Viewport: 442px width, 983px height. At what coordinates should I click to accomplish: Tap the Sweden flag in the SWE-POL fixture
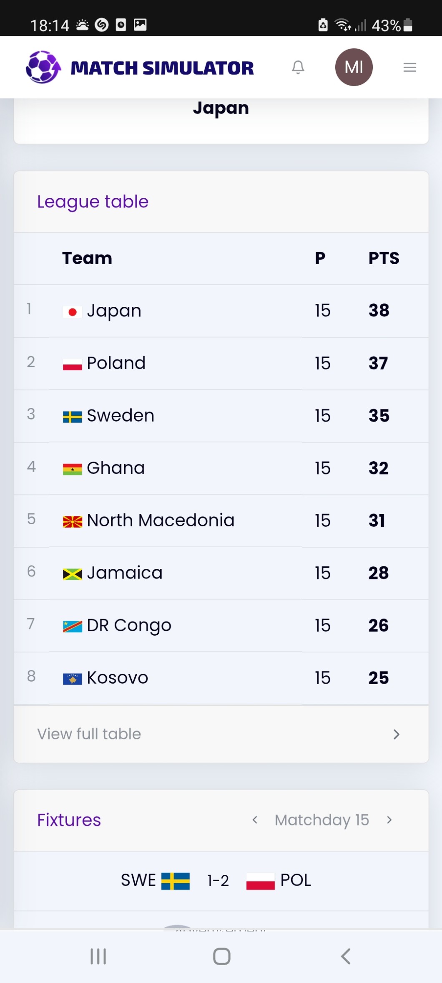coord(176,881)
